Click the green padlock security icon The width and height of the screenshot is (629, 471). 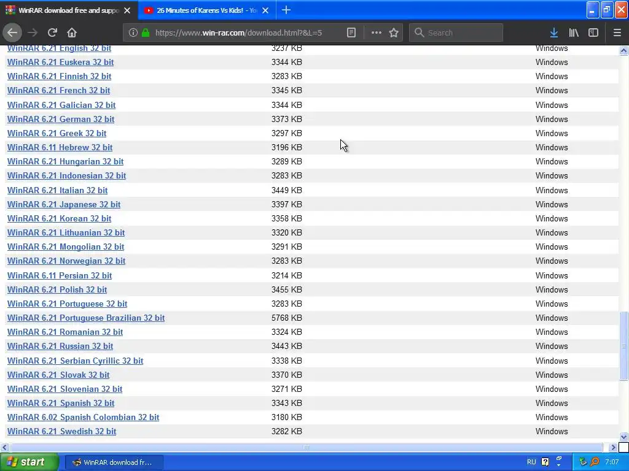pyautogui.click(x=146, y=33)
